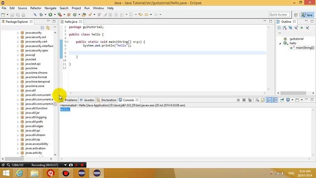Open the File menu
The height and width of the screenshot is (178, 316).
(x=4, y=8)
